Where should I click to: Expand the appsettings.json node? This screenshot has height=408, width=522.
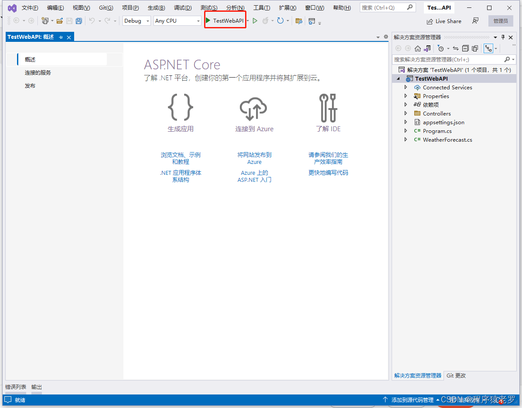point(406,122)
